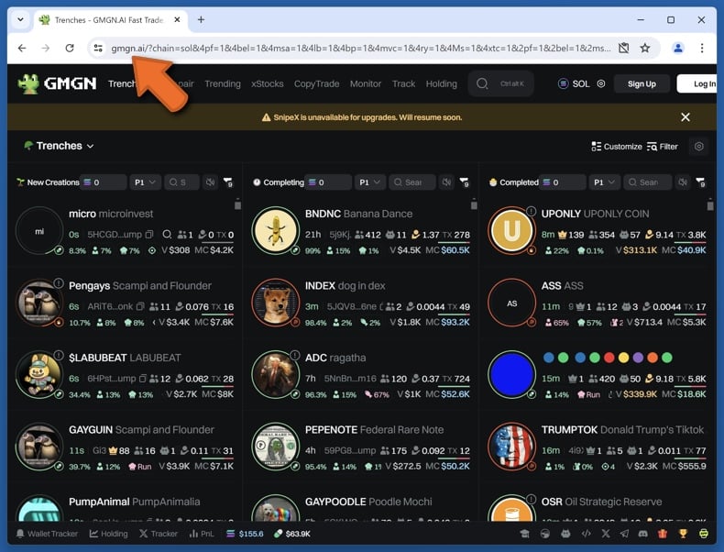
Task: Open filter icon in New Creations column
Action: (228, 182)
